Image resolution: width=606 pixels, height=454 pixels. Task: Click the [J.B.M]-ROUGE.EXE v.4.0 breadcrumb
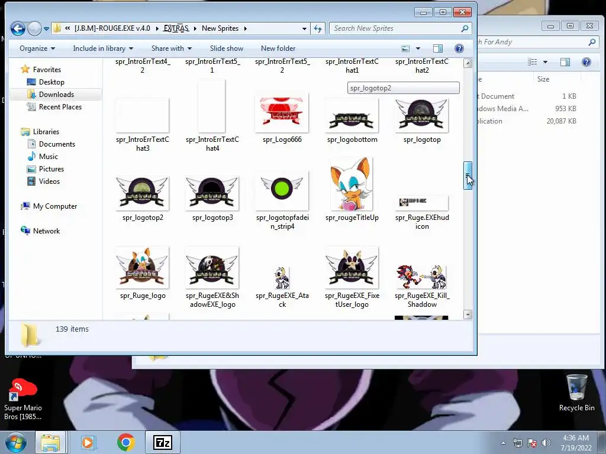(x=112, y=28)
